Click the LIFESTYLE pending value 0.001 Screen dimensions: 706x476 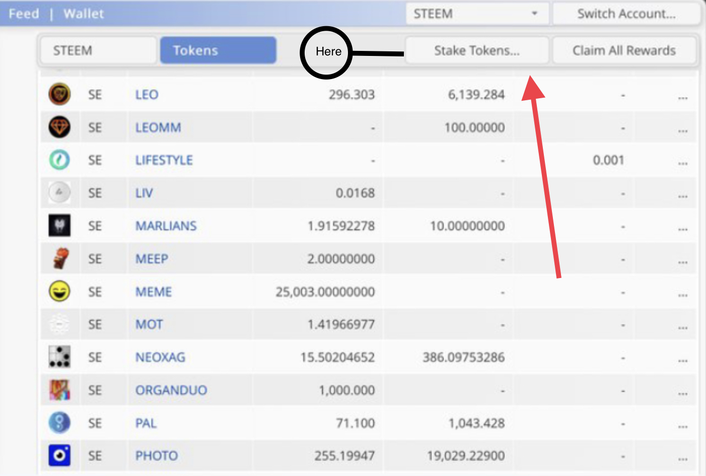click(608, 160)
